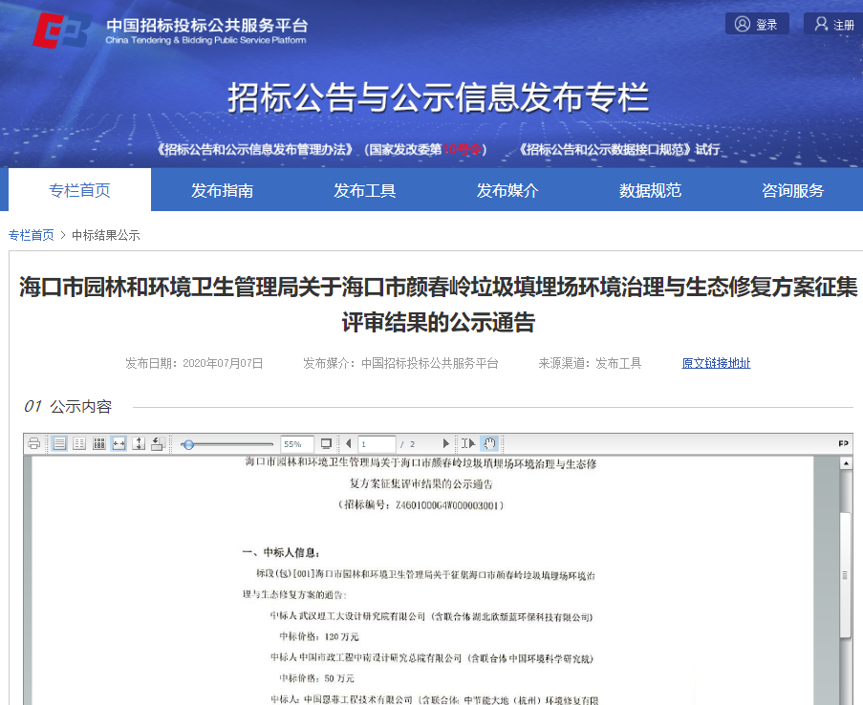Click the 01 公示内容 section heading
Viewport: 863px width, 705px height.
pos(68,407)
